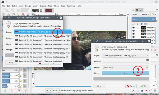Click the reset Angle value icon
Image resolution: width=159 pixels, height=95 pixels.
point(21,81)
